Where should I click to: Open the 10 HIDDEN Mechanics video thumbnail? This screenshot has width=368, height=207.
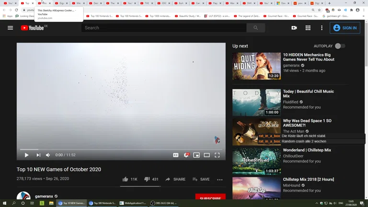click(x=256, y=66)
